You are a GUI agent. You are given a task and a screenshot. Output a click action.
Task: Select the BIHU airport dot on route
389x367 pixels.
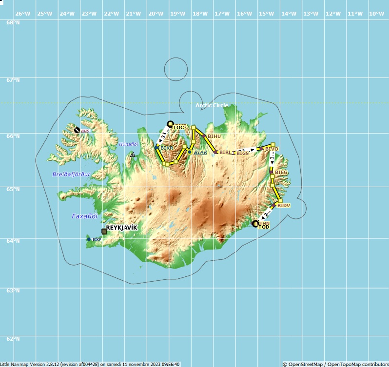click(x=204, y=136)
